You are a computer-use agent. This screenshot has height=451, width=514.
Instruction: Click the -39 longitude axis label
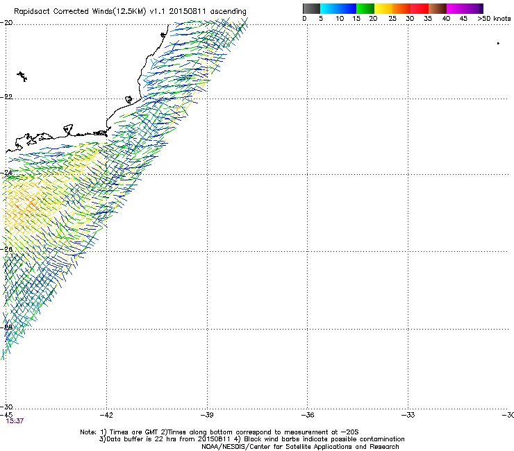[x=207, y=415]
